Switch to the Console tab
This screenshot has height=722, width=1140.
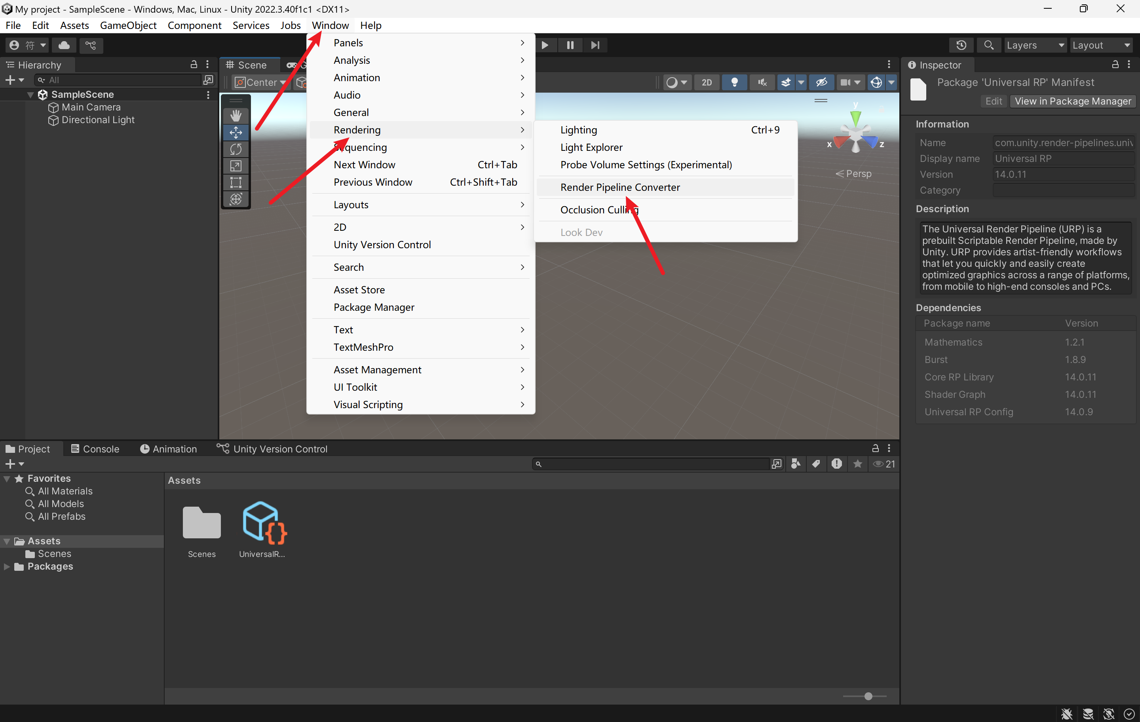coord(95,449)
